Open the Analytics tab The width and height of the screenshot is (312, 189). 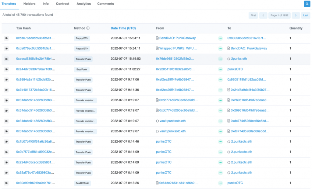click(x=83, y=4)
